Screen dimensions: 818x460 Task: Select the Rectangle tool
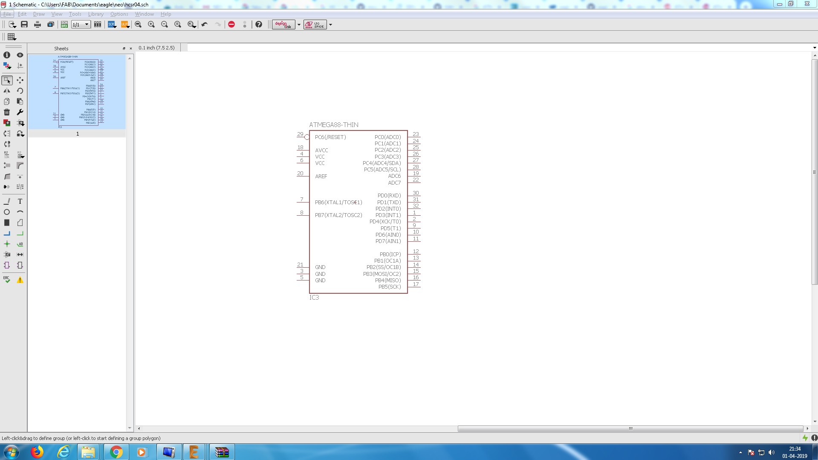[x=7, y=223]
